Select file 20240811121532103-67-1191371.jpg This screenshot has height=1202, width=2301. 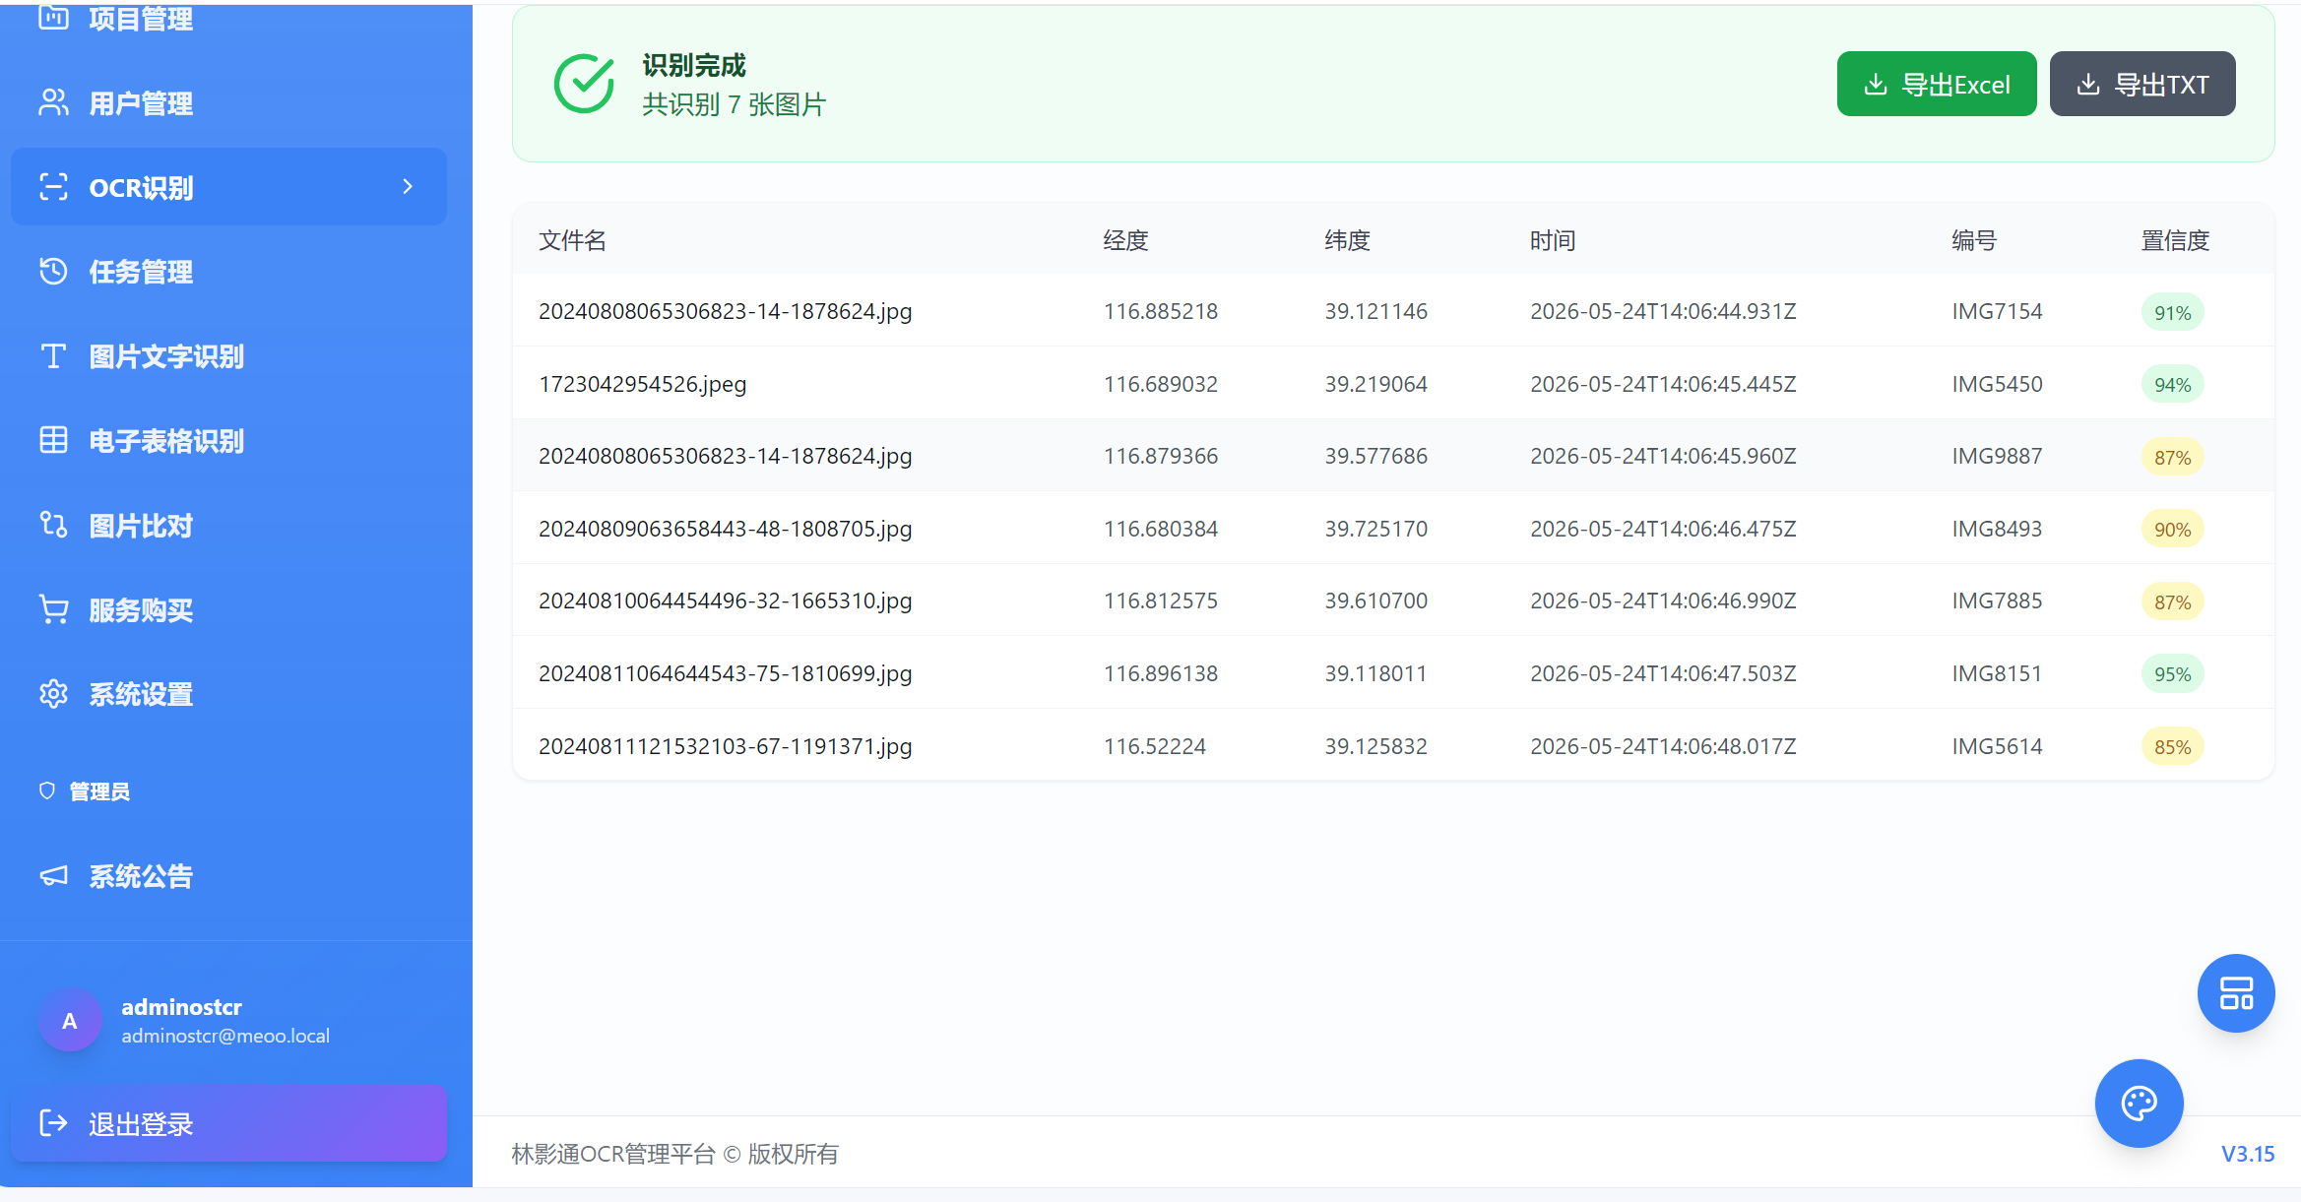click(726, 746)
